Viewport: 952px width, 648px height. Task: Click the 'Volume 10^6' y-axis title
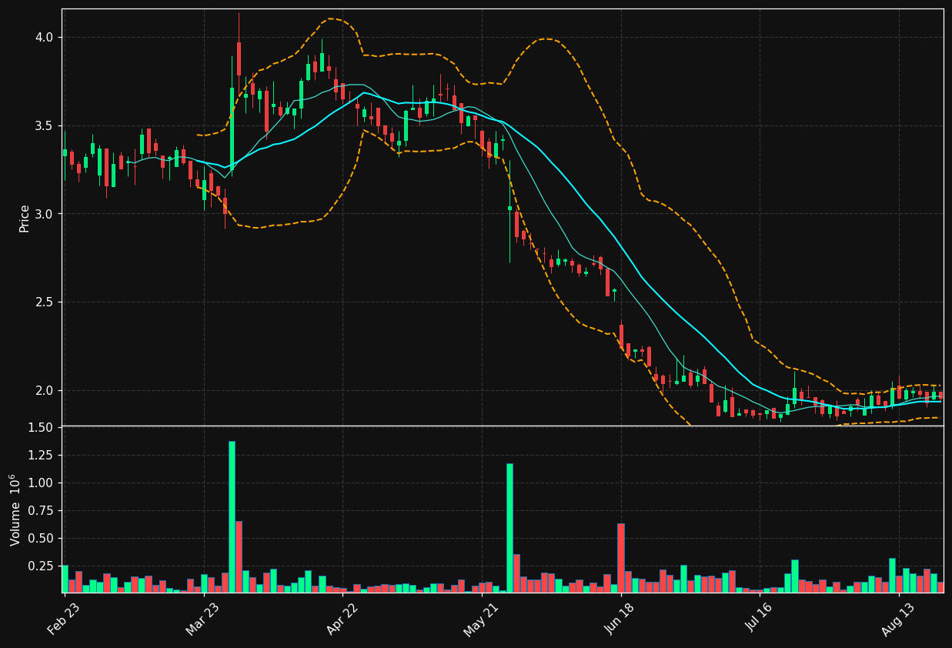[15, 509]
